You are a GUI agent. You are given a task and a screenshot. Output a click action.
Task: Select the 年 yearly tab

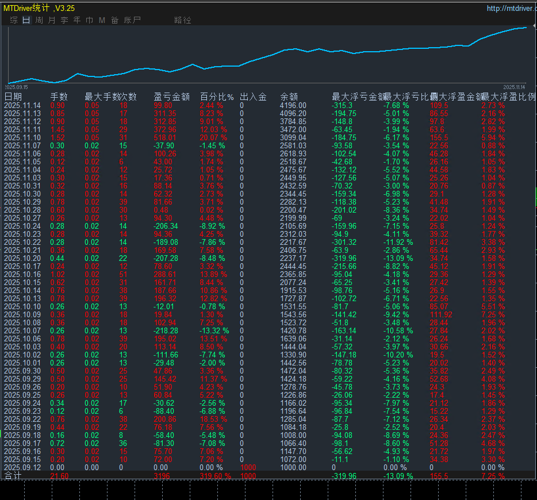77,20
